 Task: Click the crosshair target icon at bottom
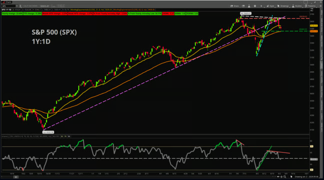(281, 177)
